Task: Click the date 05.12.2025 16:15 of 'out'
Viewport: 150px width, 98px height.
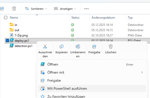Action: coord(102,30)
